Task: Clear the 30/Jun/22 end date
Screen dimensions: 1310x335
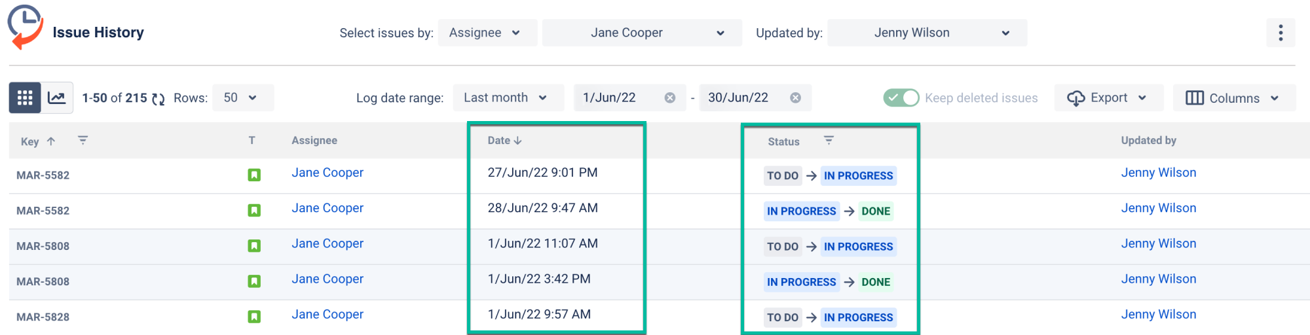Action: click(x=795, y=97)
